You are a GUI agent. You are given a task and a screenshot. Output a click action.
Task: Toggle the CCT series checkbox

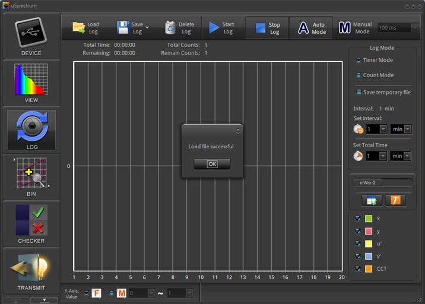pos(358,268)
